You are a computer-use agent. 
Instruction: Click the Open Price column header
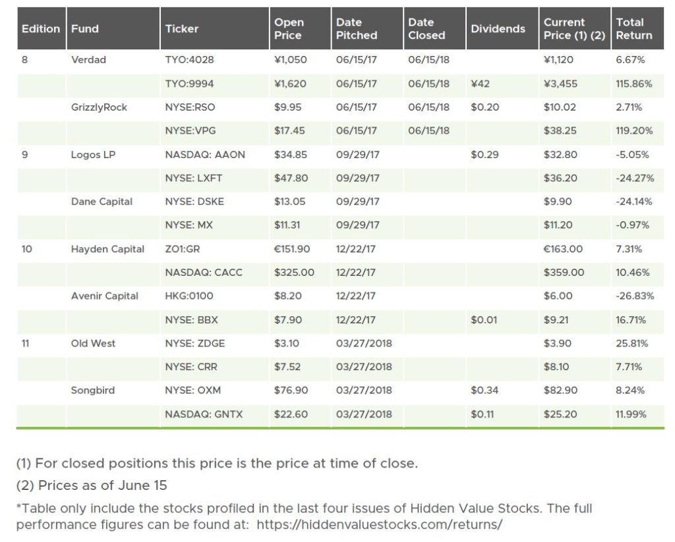(289, 29)
